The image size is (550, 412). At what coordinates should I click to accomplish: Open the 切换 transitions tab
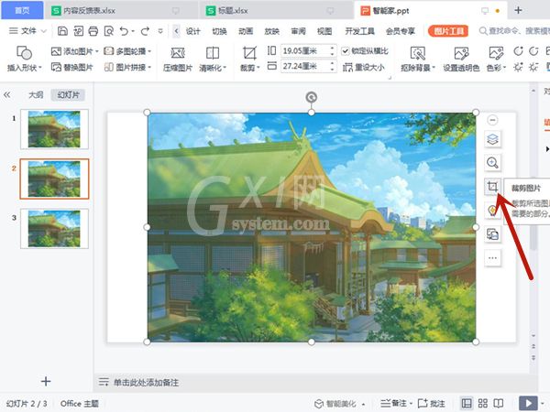(220, 31)
